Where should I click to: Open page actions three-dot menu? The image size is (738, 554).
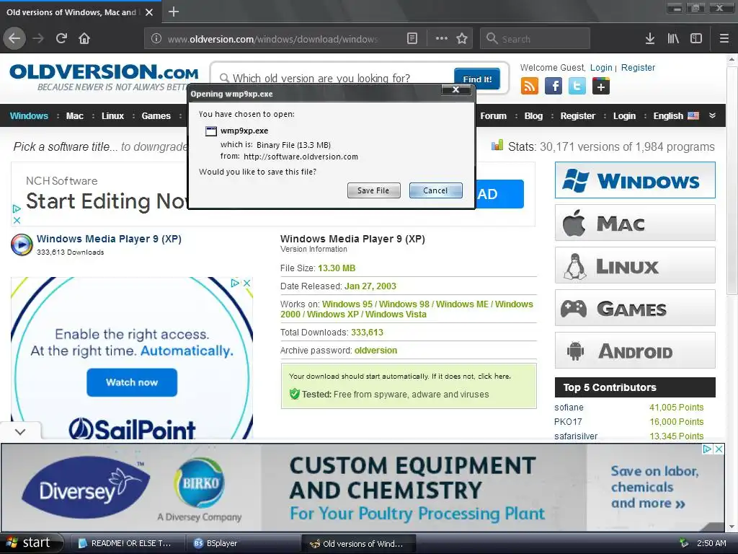point(442,39)
